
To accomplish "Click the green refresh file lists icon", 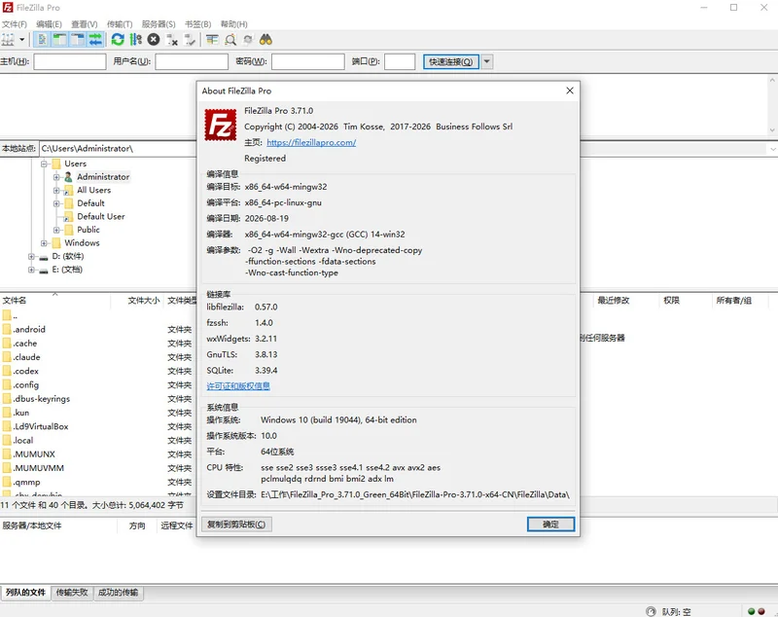I will tap(118, 40).
